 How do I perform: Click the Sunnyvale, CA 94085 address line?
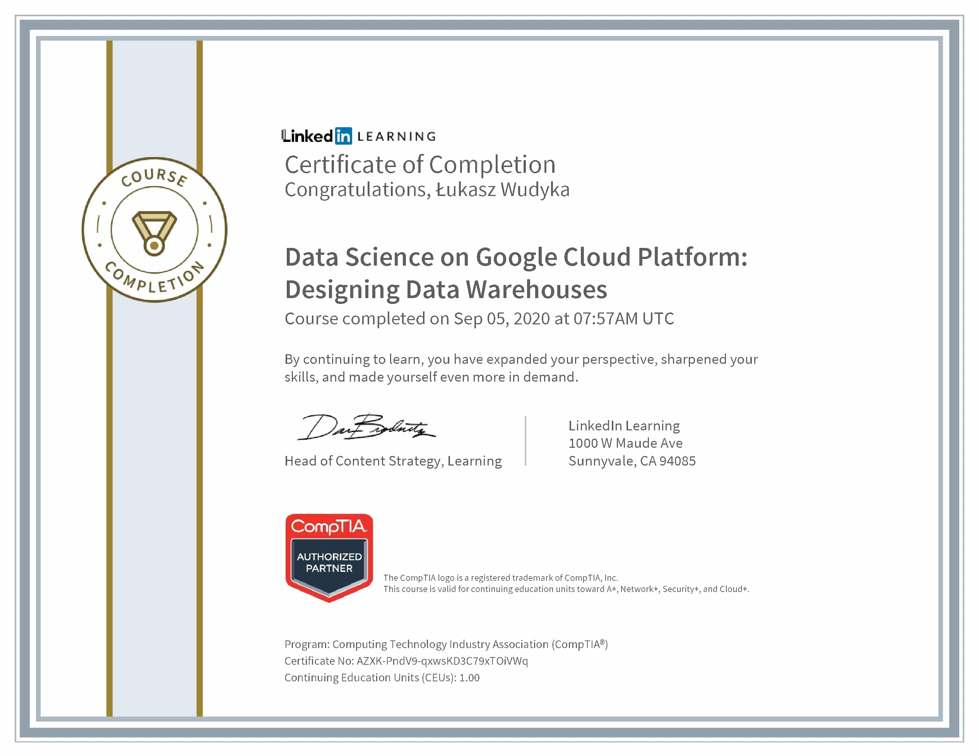(632, 461)
